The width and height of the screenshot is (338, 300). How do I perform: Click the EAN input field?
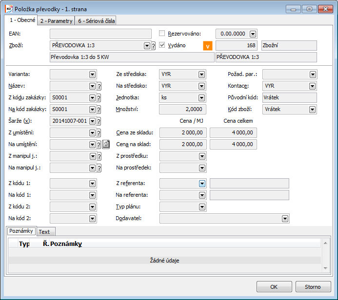[x=100, y=34]
